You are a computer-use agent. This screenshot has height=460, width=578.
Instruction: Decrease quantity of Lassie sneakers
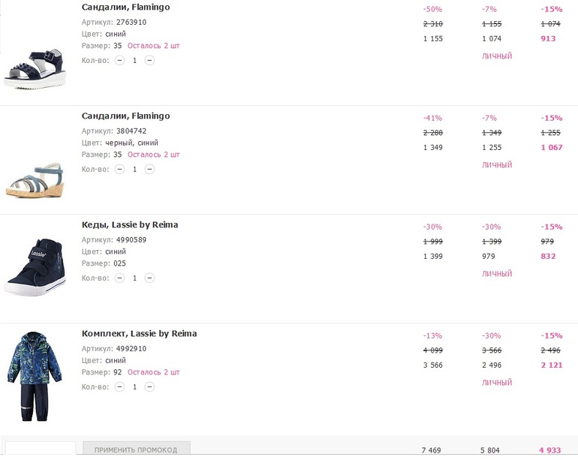pyautogui.click(x=120, y=278)
